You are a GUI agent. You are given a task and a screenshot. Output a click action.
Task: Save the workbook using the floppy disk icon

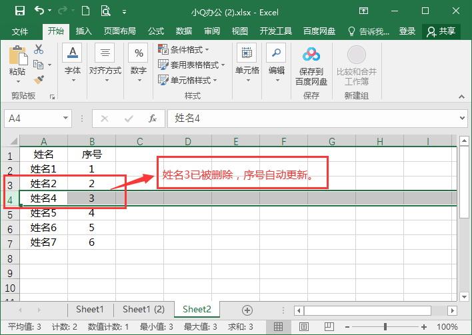point(20,11)
